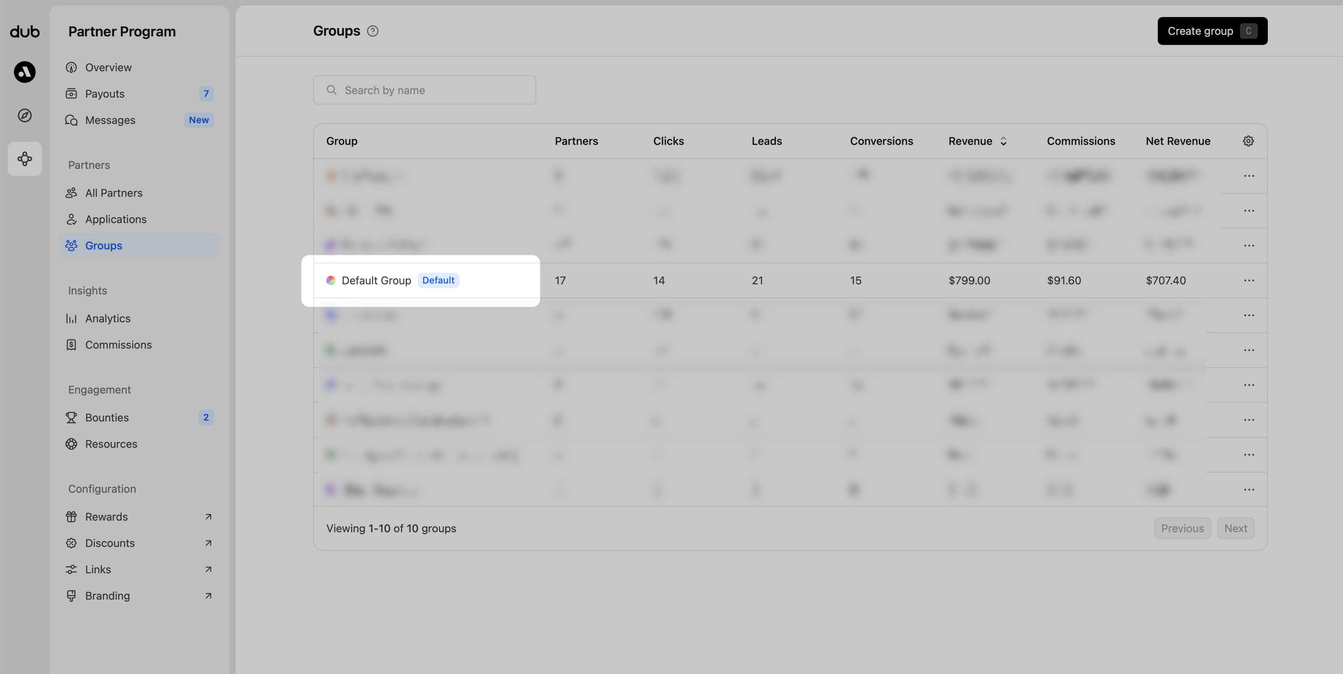Open options menu for last group row
The width and height of the screenshot is (1343, 674).
[1248, 490]
